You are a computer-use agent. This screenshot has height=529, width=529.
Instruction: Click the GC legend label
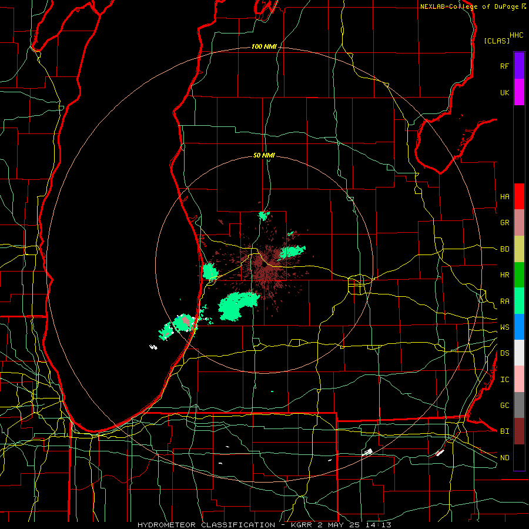(x=504, y=405)
